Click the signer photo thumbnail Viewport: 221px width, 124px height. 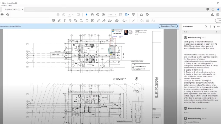coord(126,32)
